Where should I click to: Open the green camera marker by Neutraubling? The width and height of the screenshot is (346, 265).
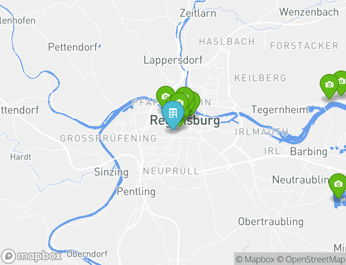tap(338, 185)
